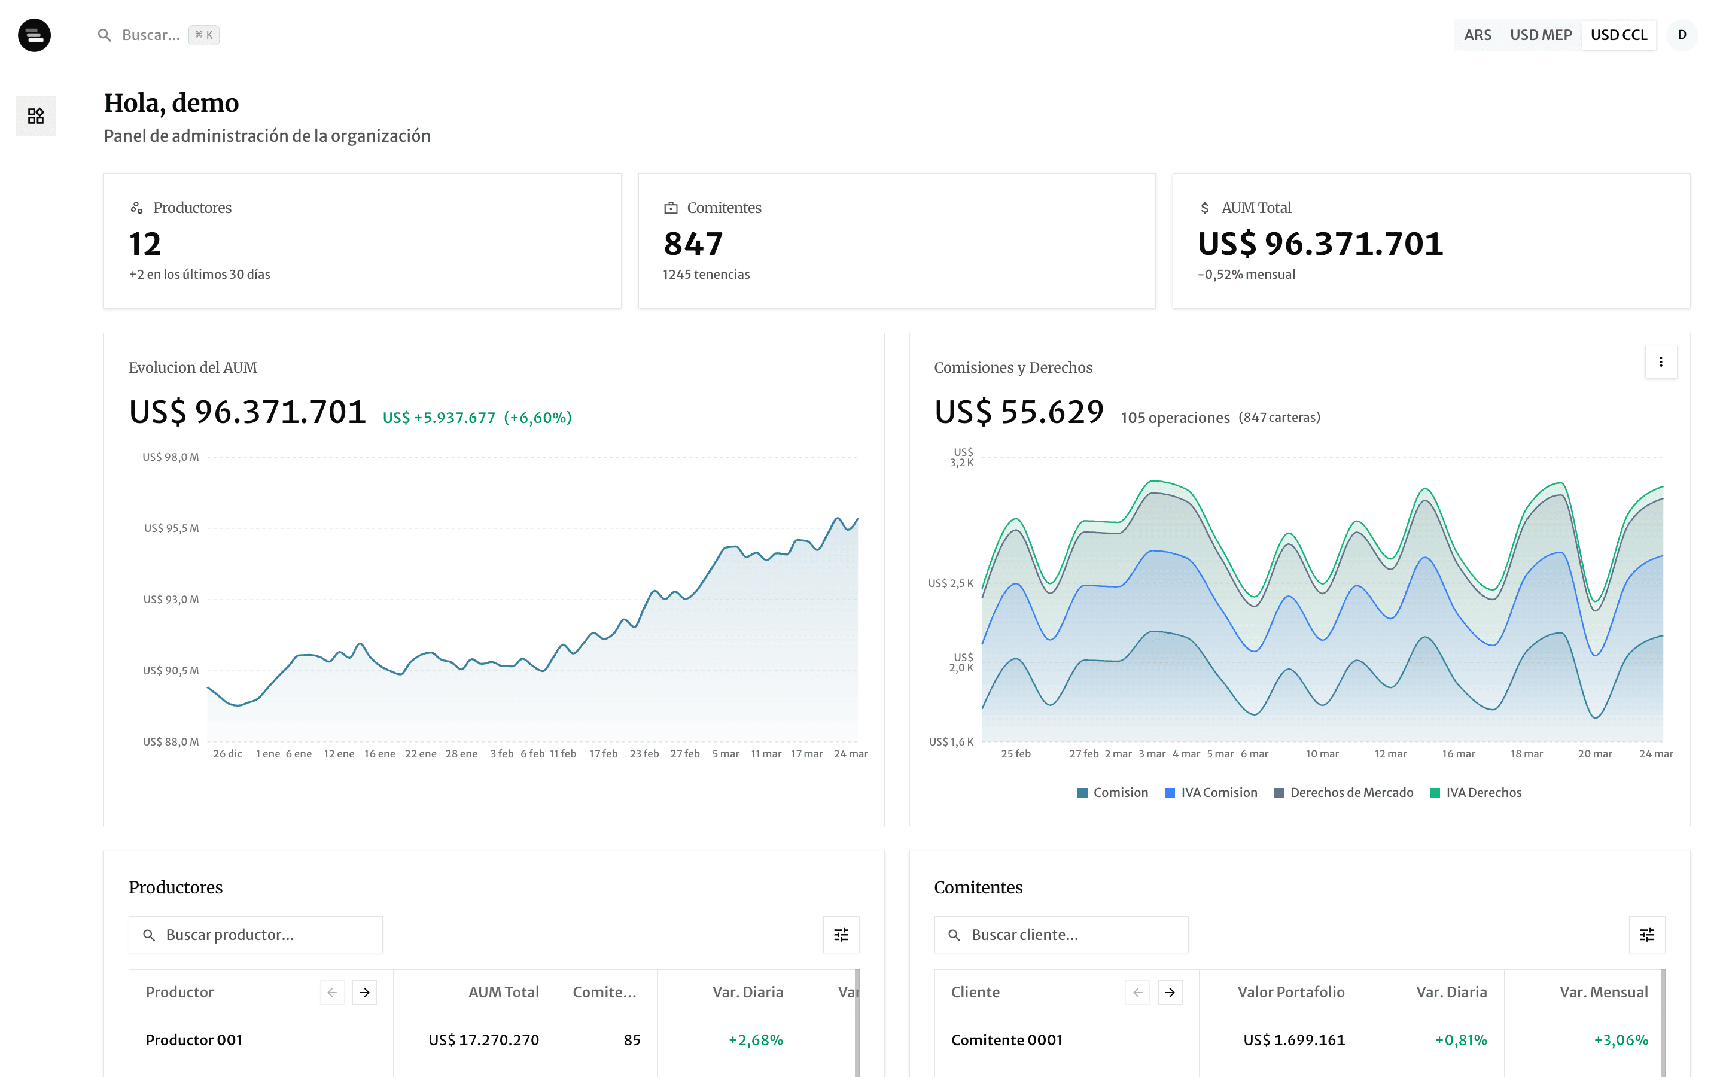Focus the Buscar productor search field

coord(263,935)
